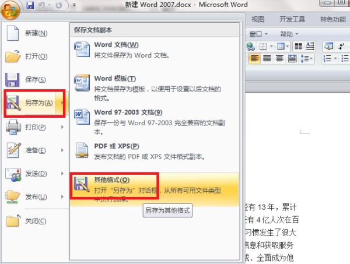
Task: Choose 关闭(C) from the Office menu
Action: [x=35, y=221]
